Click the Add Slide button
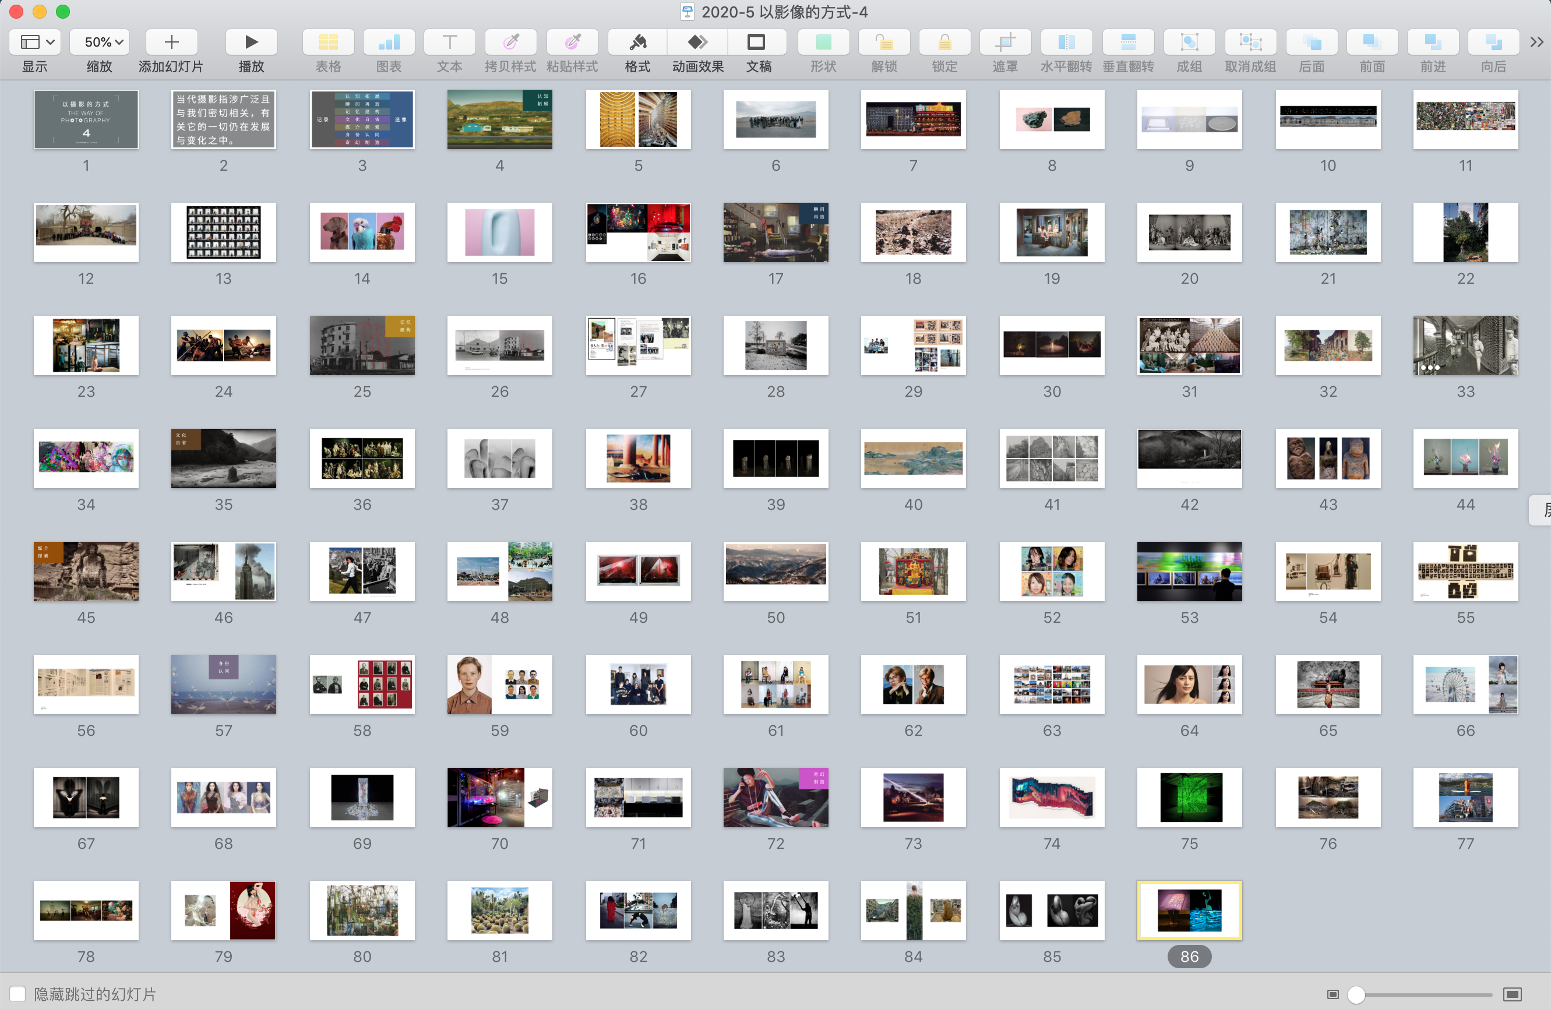Image resolution: width=1551 pixels, height=1009 pixels. (172, 43)
